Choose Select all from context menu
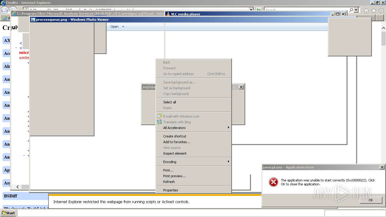Viewport: 386px width, 217px height. [x=193, y=102]
